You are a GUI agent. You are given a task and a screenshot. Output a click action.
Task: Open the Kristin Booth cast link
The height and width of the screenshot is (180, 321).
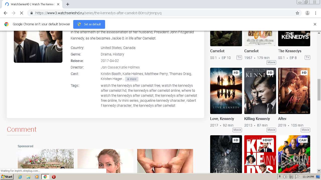click(x=111, y=74)
